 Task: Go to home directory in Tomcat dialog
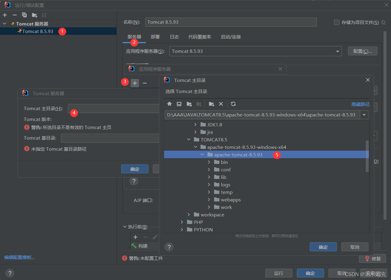169,104
